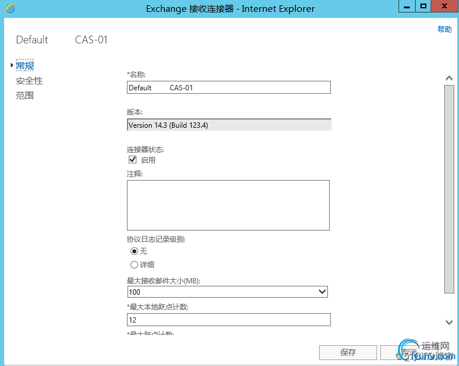Screen dimensions: 459x366
Task: Maximize the Internet Explorer window
Action: (423, 6)
